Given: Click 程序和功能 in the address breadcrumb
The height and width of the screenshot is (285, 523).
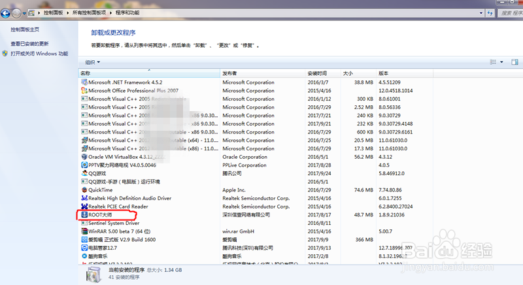Looking at the screenshot, I should click(127, 12).
